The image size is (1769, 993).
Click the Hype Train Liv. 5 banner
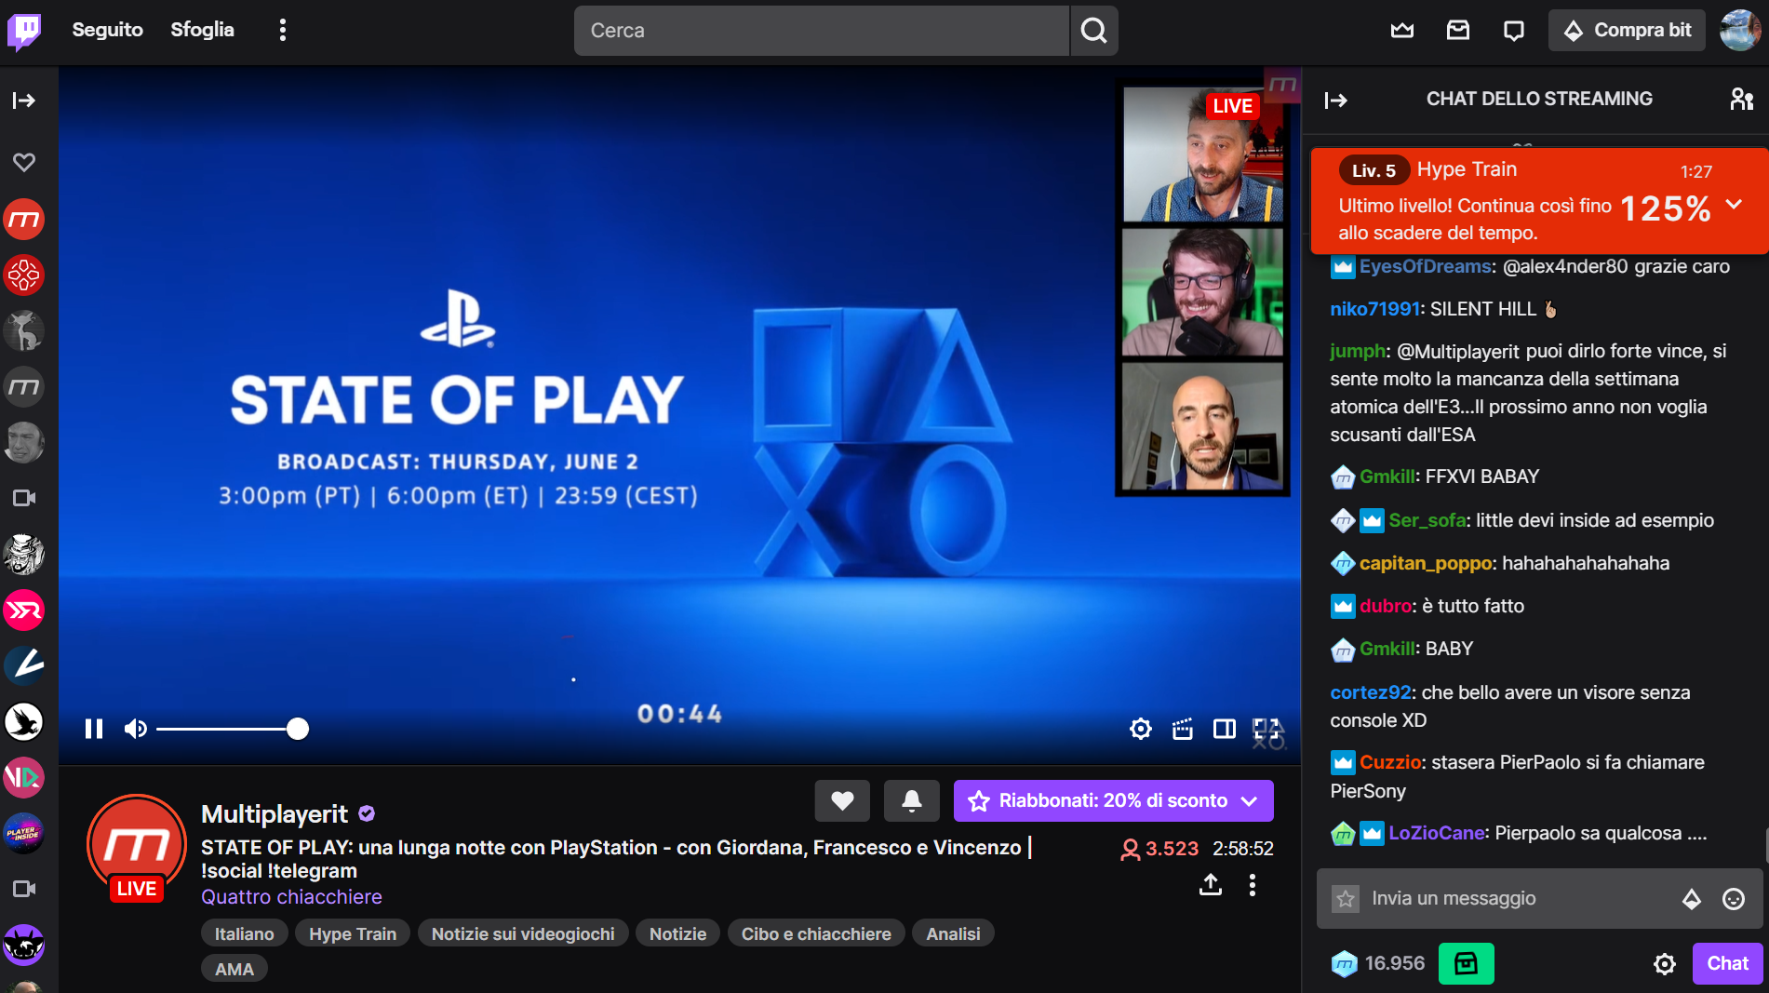point(1539,201)
